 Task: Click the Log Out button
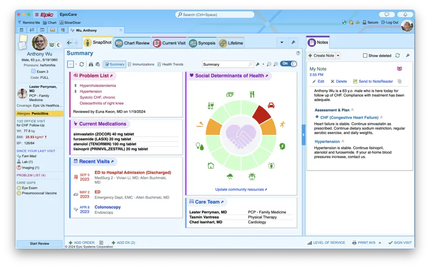click(x=390, y=22)
